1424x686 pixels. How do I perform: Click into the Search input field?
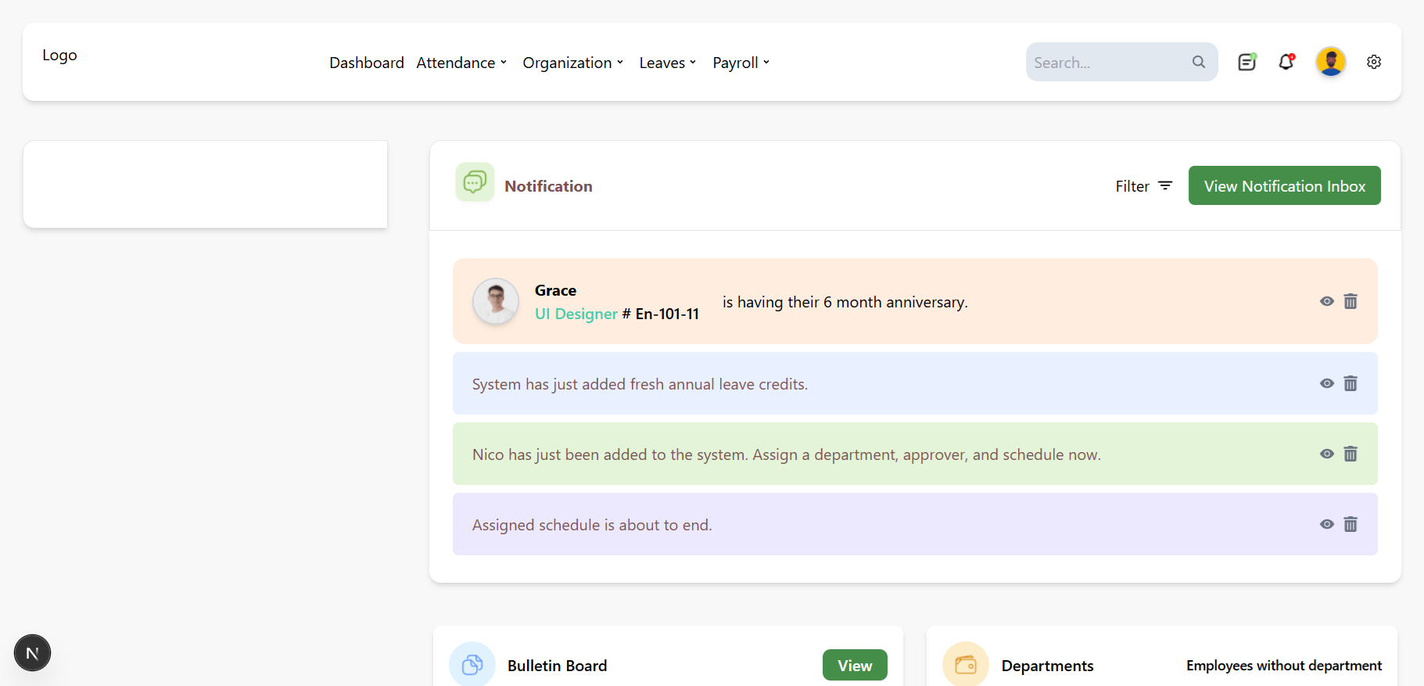(x=1105, y=63)
